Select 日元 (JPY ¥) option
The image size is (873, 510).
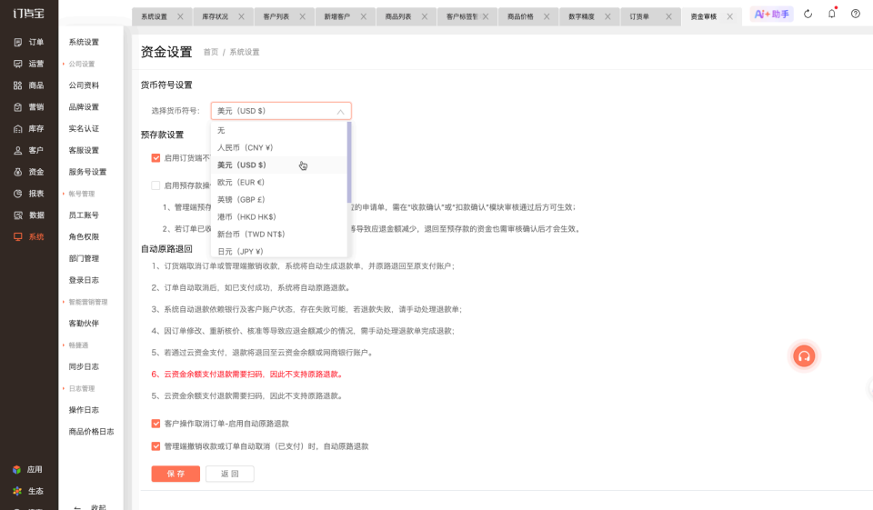pos(279,251)
